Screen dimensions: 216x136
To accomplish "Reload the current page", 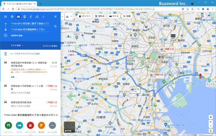I will click(x=13, y=9).
